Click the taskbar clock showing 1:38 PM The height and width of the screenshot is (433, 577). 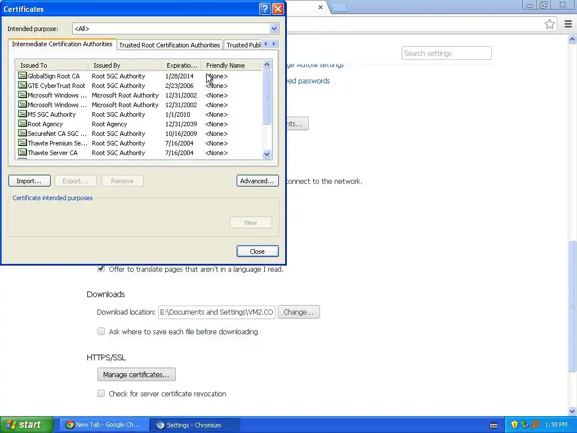[556, 425]
